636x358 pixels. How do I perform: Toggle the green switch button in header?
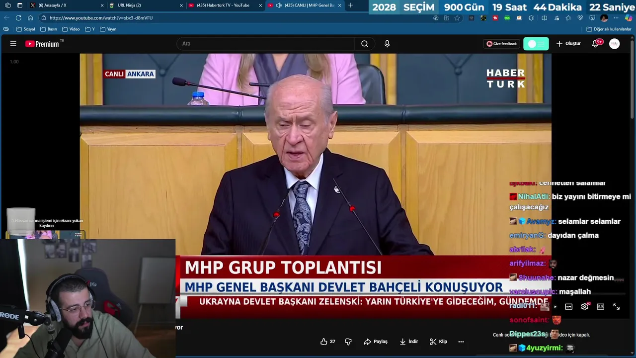coord(536,44)
